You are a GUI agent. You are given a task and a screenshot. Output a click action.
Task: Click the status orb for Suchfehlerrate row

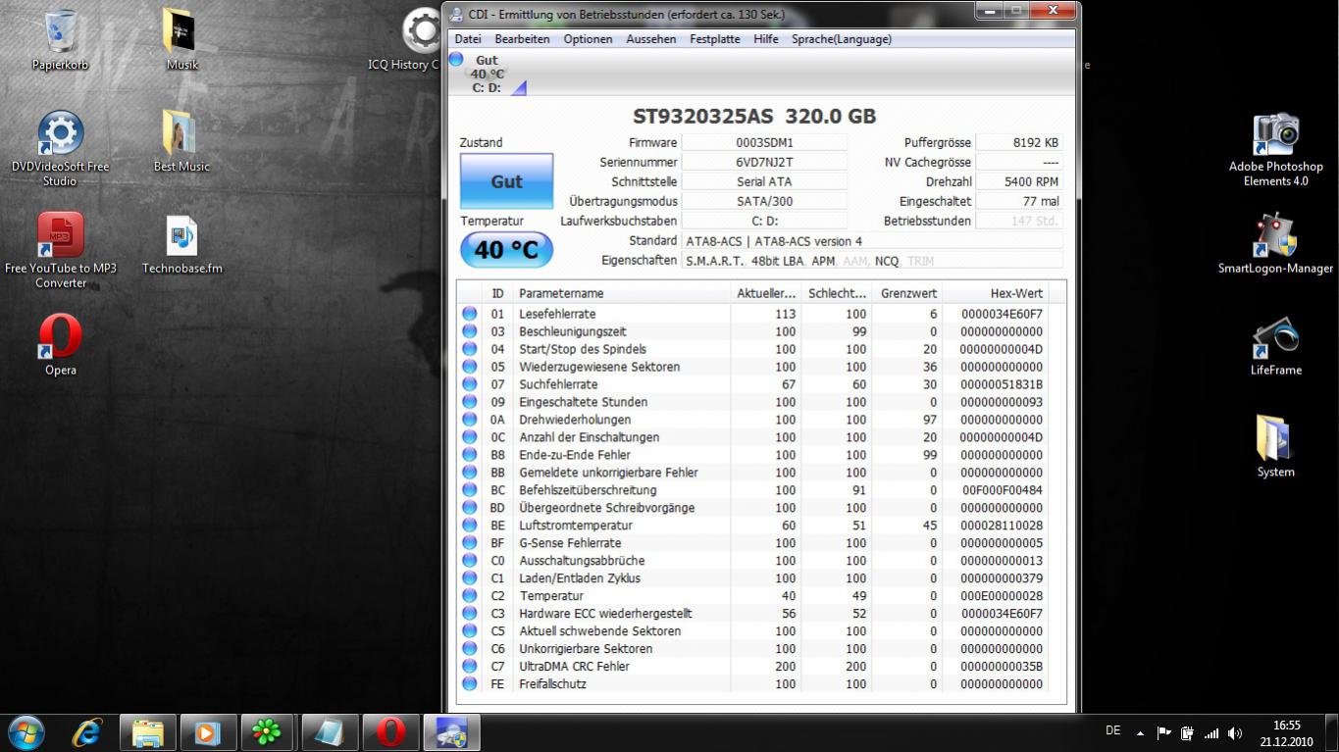470,384
